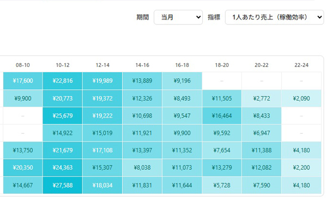This screenshot has width=327, height=204.
Task: Select the ¥12,082 cell under 20-22
Action: coord(262,168)
